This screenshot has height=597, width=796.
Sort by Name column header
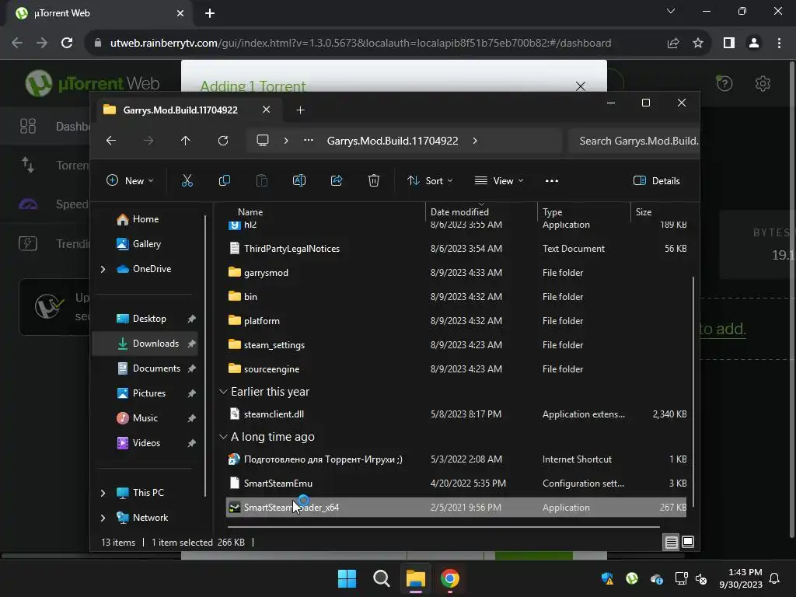(x=250, y=211)
